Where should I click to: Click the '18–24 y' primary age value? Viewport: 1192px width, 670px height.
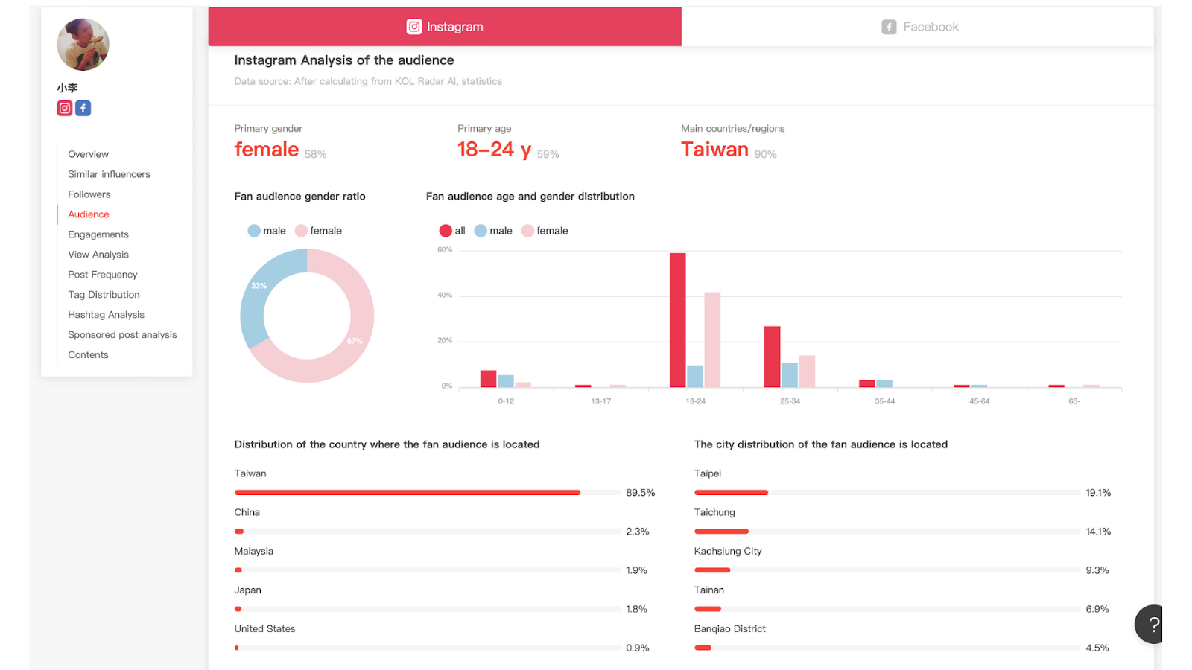pos(494,150)
